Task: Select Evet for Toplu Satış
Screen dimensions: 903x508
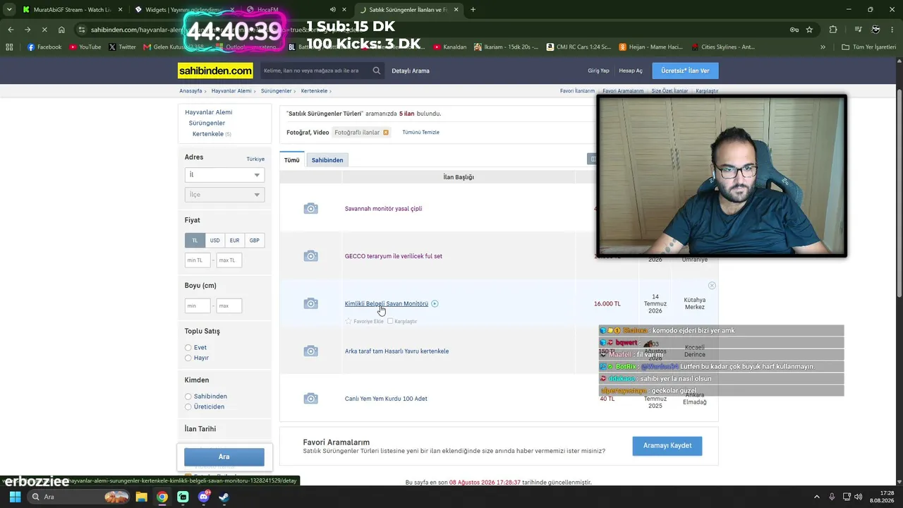Action: click(x=188, y=348)
